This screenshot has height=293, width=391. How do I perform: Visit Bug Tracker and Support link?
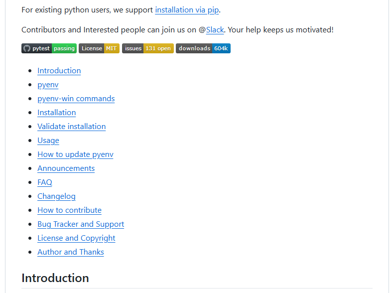tap(81, 224)
